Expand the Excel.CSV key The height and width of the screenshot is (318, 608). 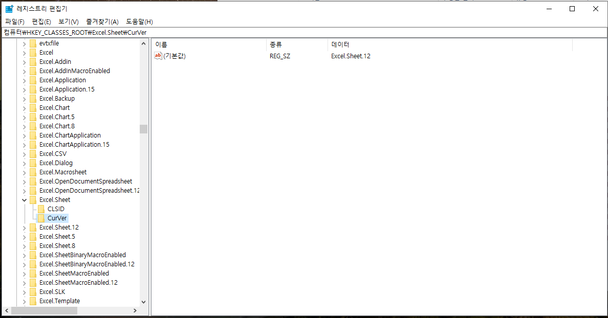tap(24, 154)
